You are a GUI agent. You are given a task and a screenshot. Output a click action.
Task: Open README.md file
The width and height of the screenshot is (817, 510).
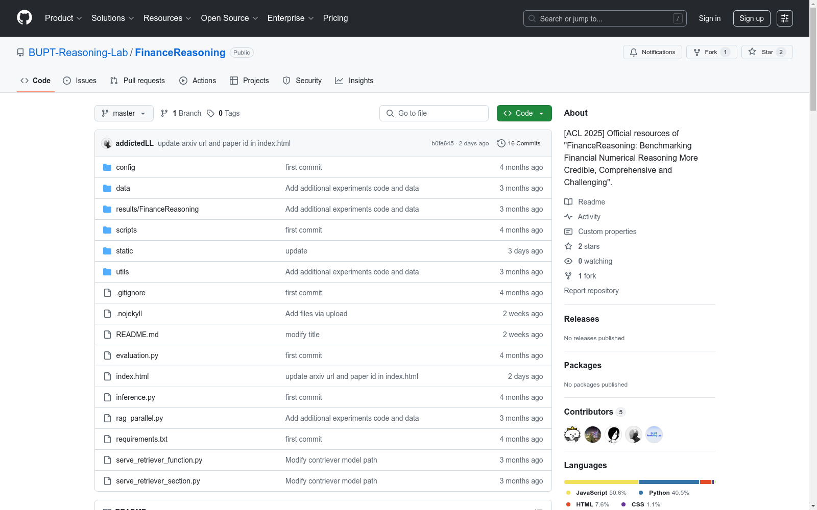click(137, 335)
